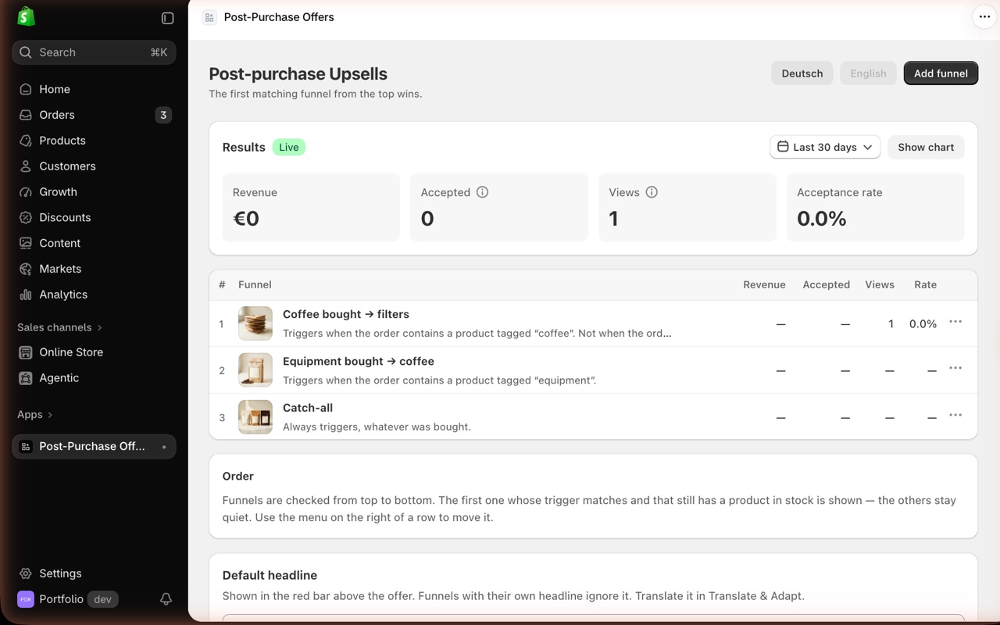
Task: Click the Orders count badge showing 3
Action: point(162,115)
